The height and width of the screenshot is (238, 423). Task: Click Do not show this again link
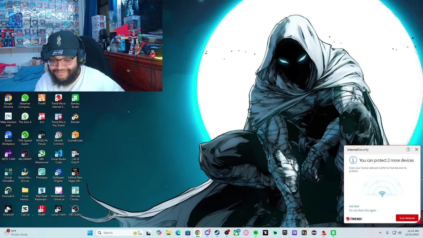pos(363,211)
